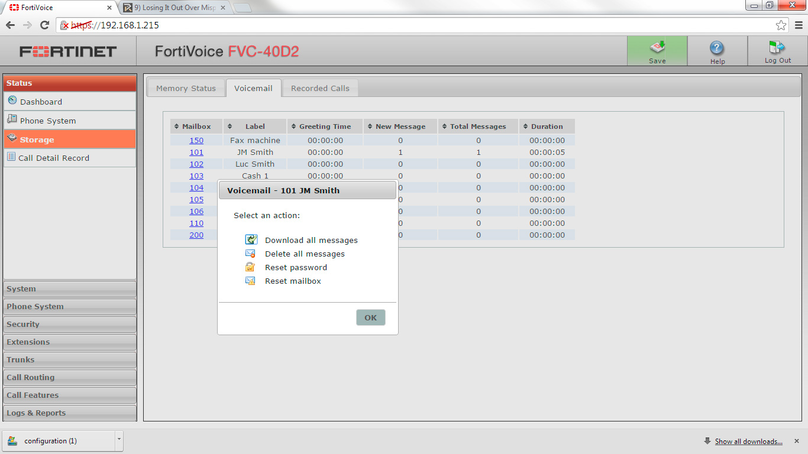Screen dimensions: 808x454
Task: Open mailbox 105 link
Action: pyautogui.click(x=196, y=199)
